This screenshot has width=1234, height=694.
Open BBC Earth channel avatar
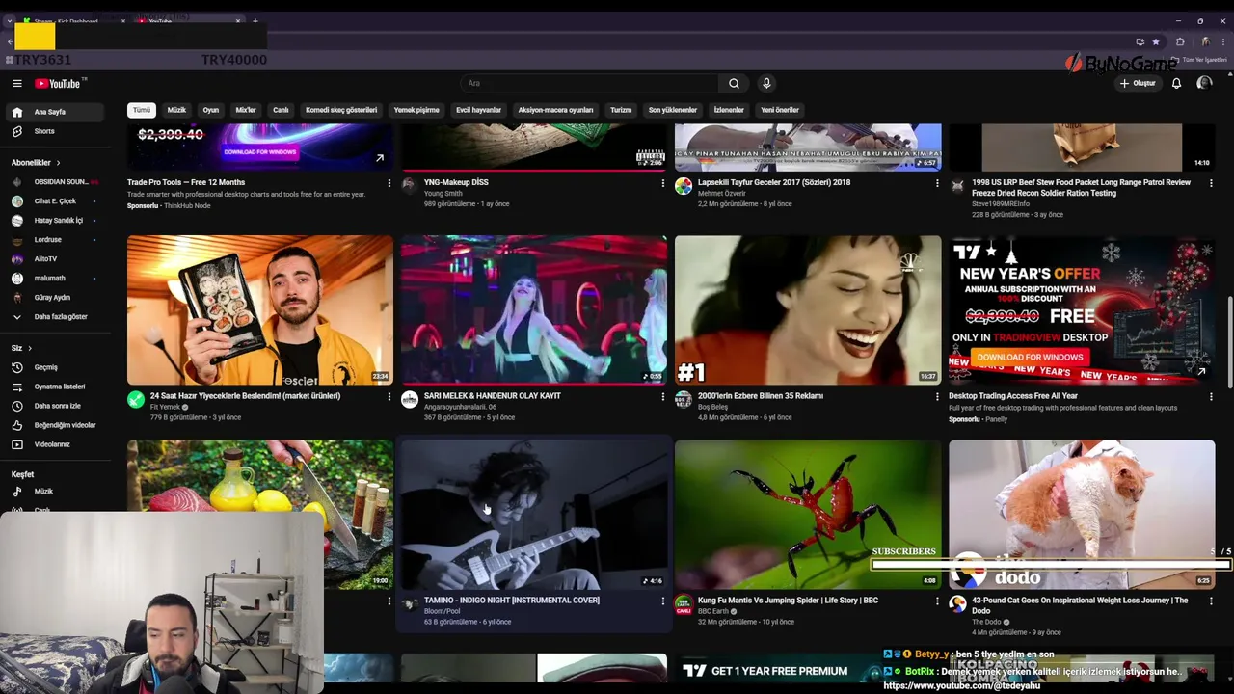[684, 604]
